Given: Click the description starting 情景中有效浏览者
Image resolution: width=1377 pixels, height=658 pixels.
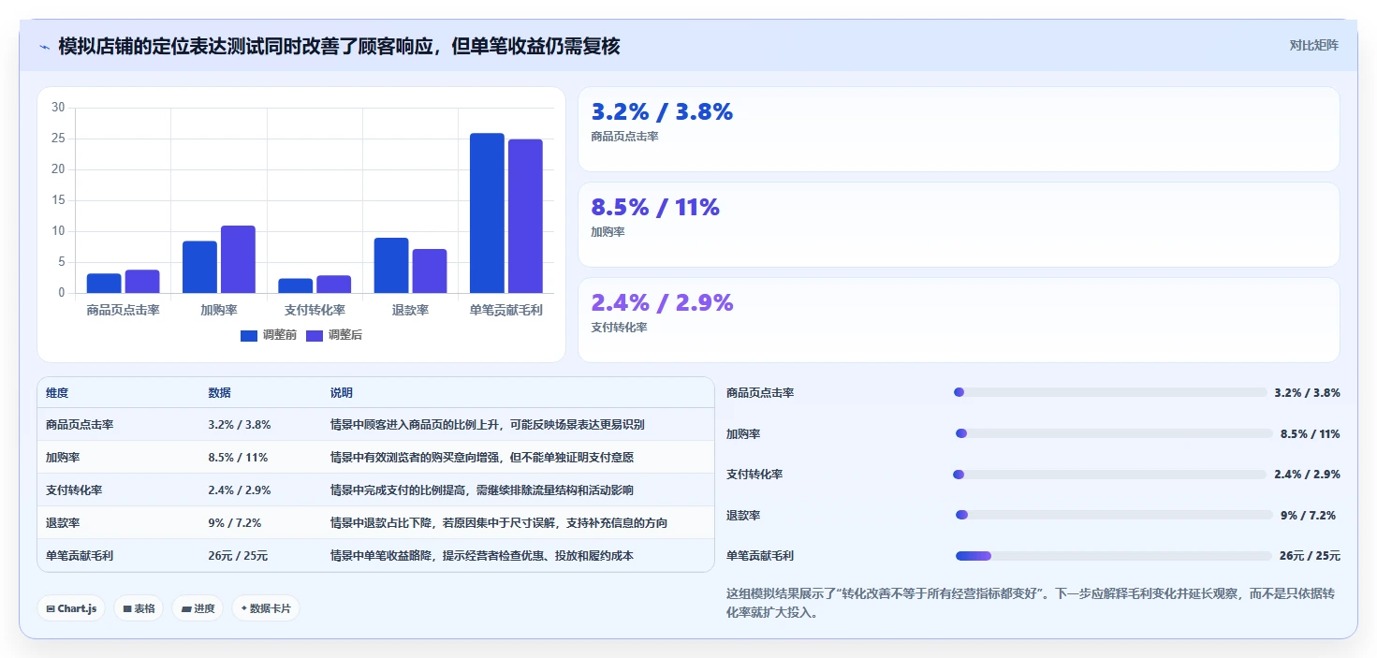Looking at the screenshot, I should click(x=481, y=458).
